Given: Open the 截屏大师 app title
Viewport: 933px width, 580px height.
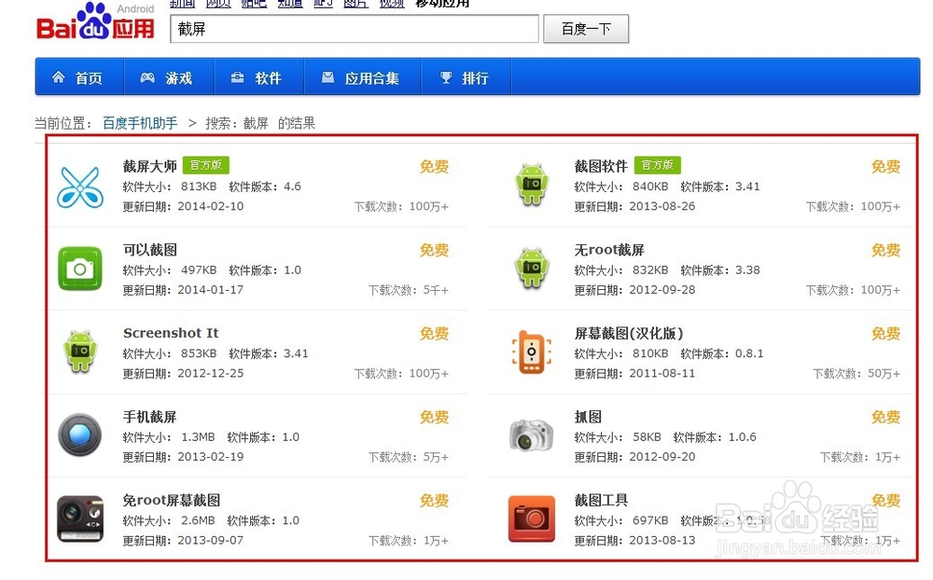Looking at the screenshot, I should click(x=150, y=166).
